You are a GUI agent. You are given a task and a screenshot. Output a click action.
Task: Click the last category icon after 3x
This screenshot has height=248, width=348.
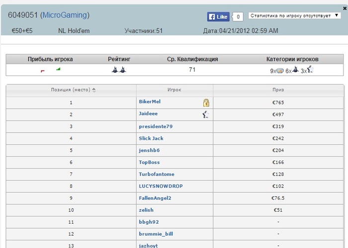(x=310, y=70)
